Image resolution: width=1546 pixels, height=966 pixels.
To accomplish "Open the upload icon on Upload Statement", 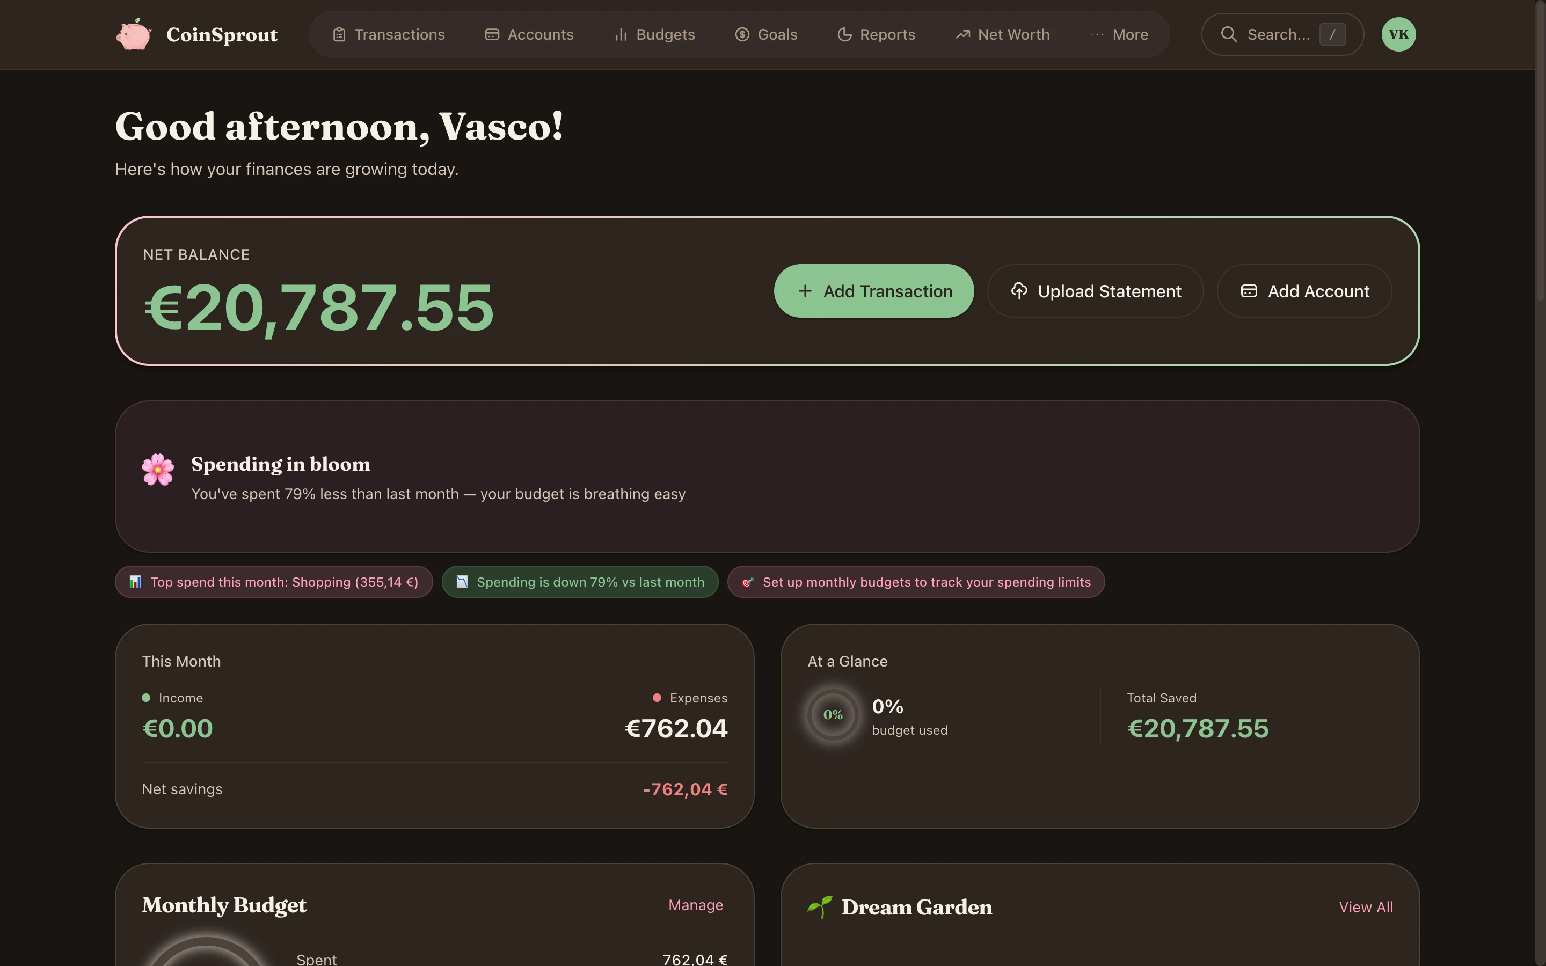I will coord(1019,291).
